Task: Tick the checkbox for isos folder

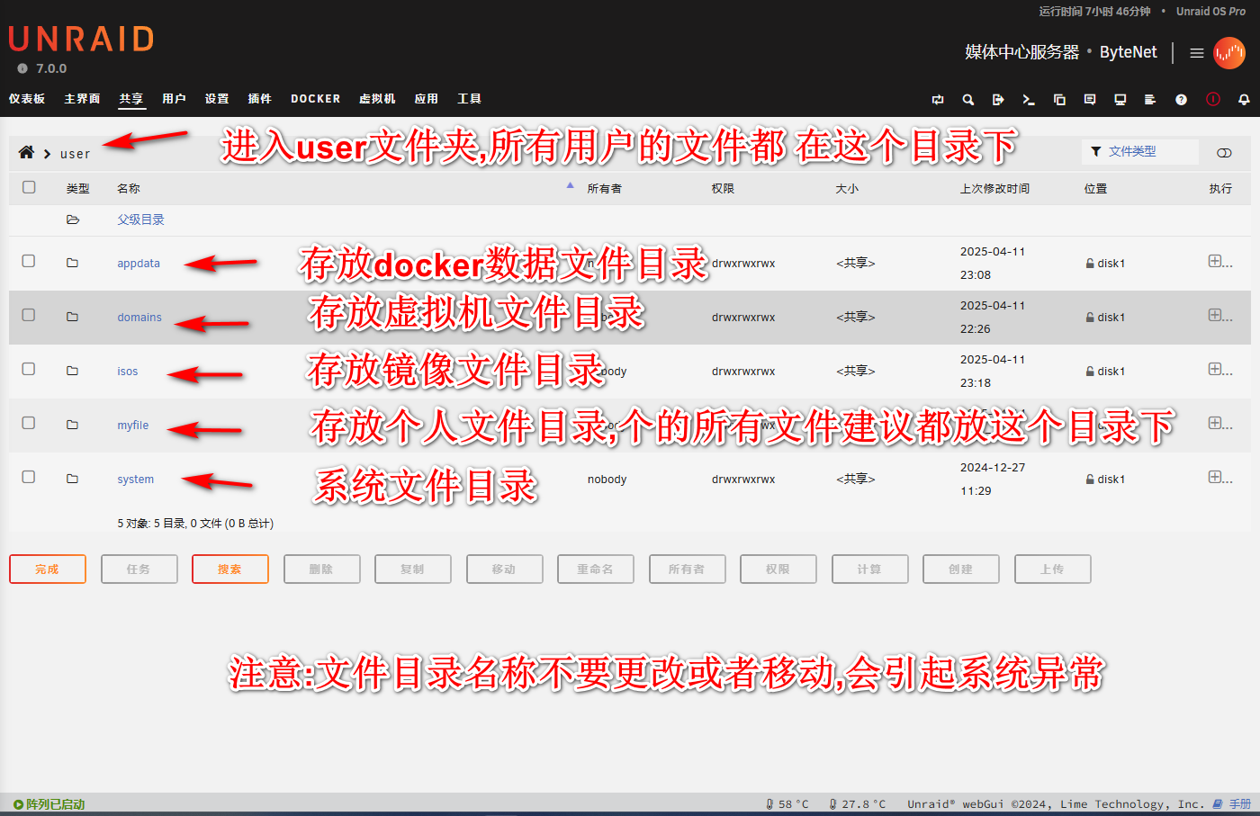Action: tap(29, 369)
